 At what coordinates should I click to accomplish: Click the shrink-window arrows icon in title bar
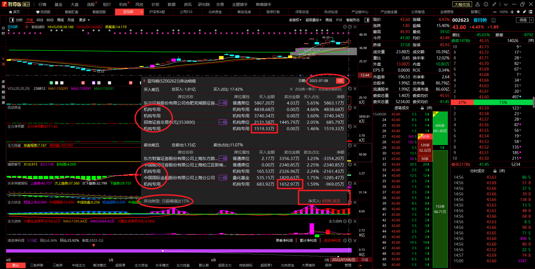(x=494, y=4)
